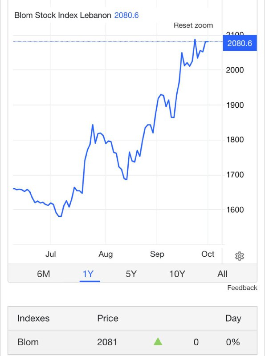Screen dimensions: 265x356
Task: Click the Price column header
Action: coord(108,318)
